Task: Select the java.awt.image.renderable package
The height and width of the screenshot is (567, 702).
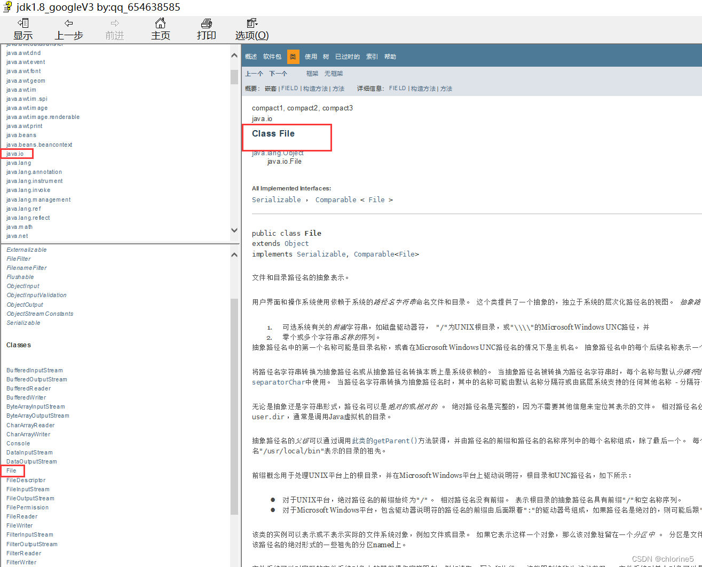Action: tap(43, 117)
